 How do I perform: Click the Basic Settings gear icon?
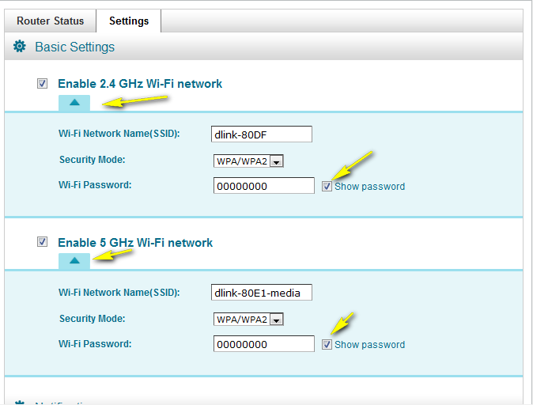point(20,47)
